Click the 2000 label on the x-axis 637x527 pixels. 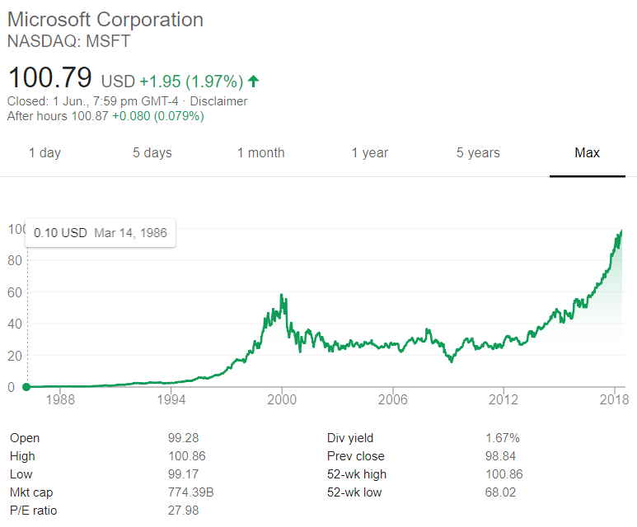point(282,400)
